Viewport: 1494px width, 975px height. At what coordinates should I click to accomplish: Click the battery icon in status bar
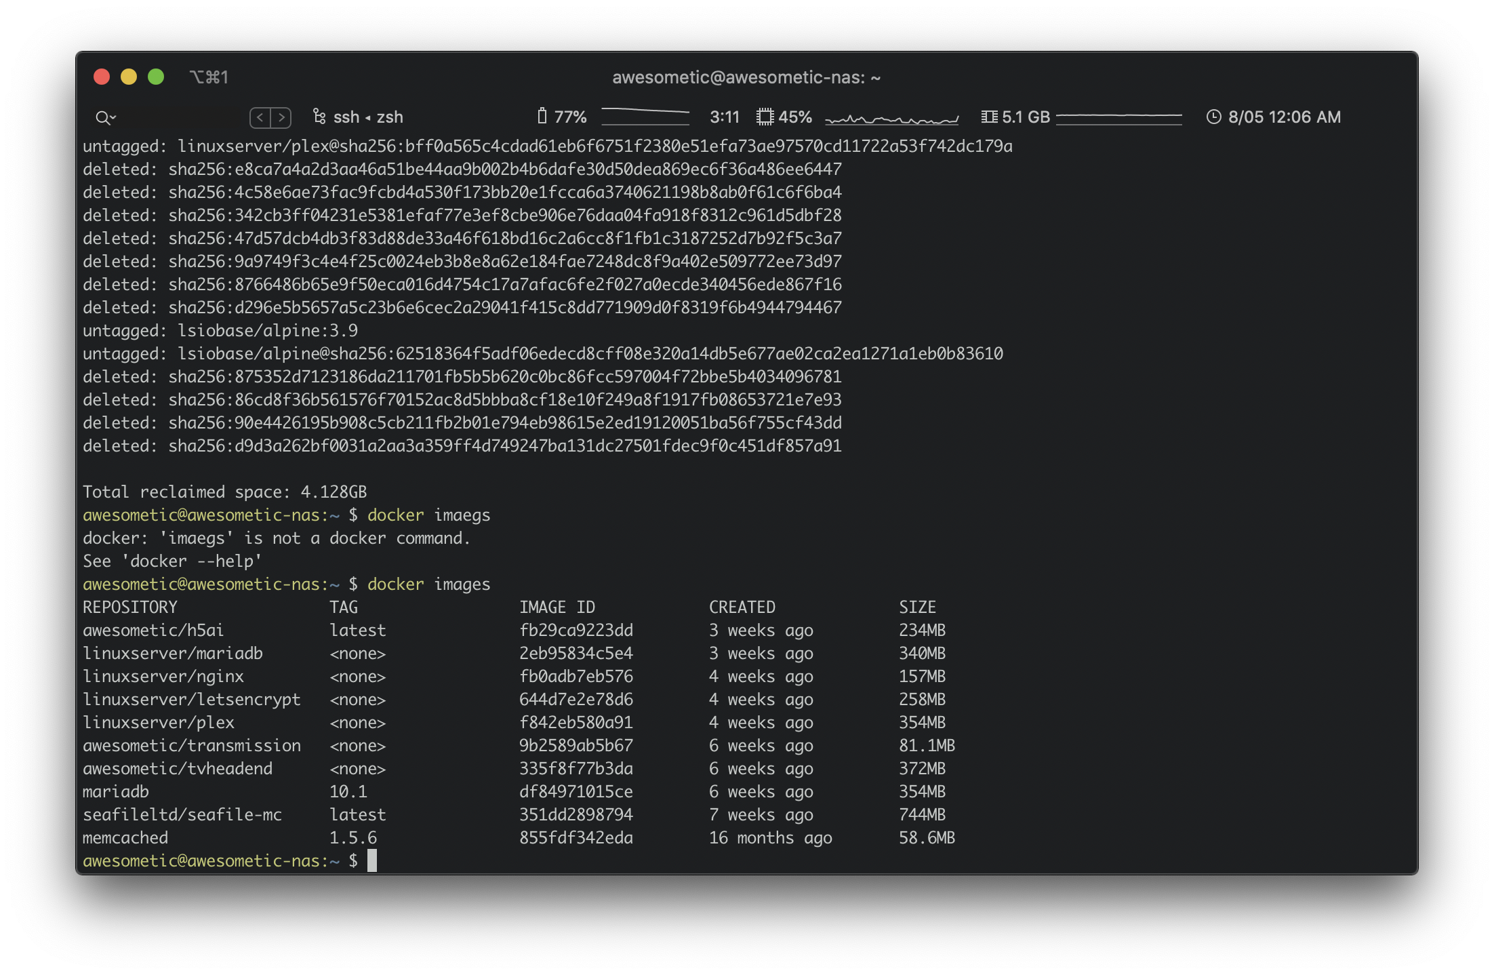(542, 117)
